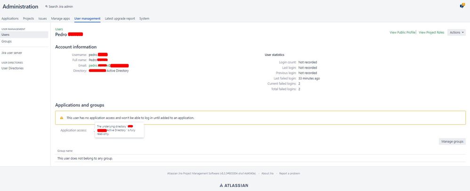The image size is (470, 191).
Task: Click the Application access label
Action: coord(73,130)
